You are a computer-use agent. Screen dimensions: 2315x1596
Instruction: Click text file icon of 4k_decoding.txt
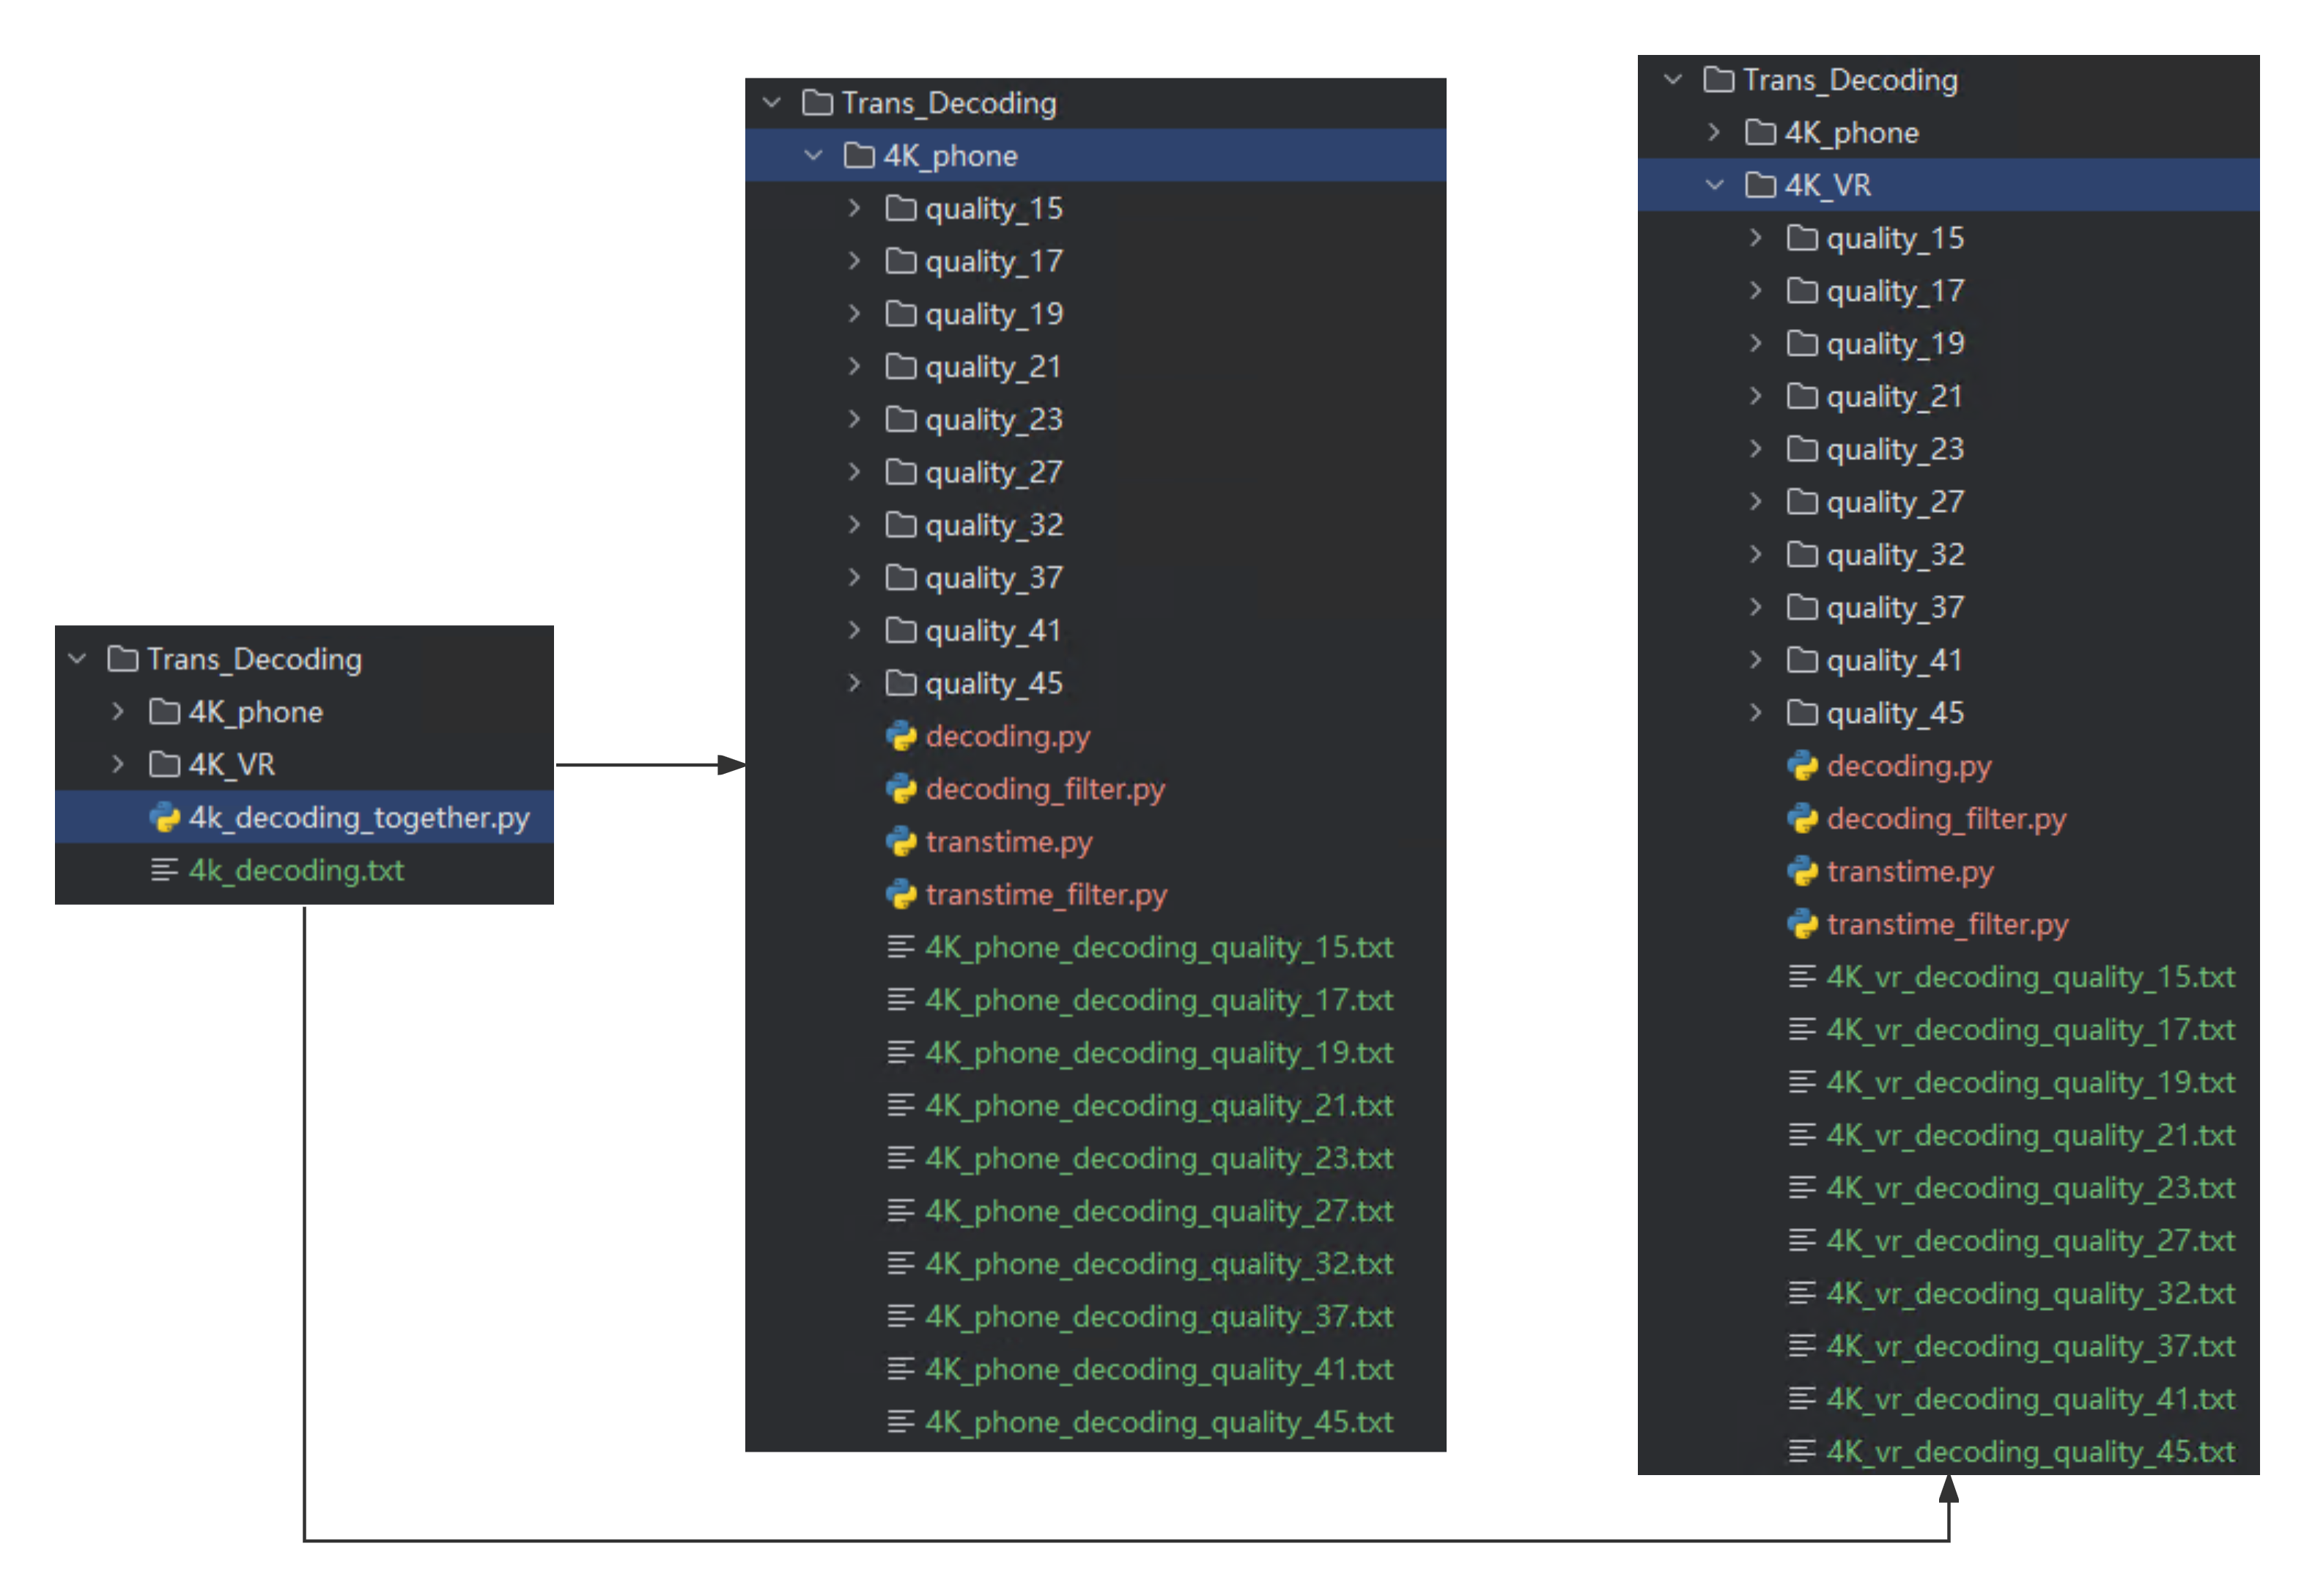[x=164, y=871]
